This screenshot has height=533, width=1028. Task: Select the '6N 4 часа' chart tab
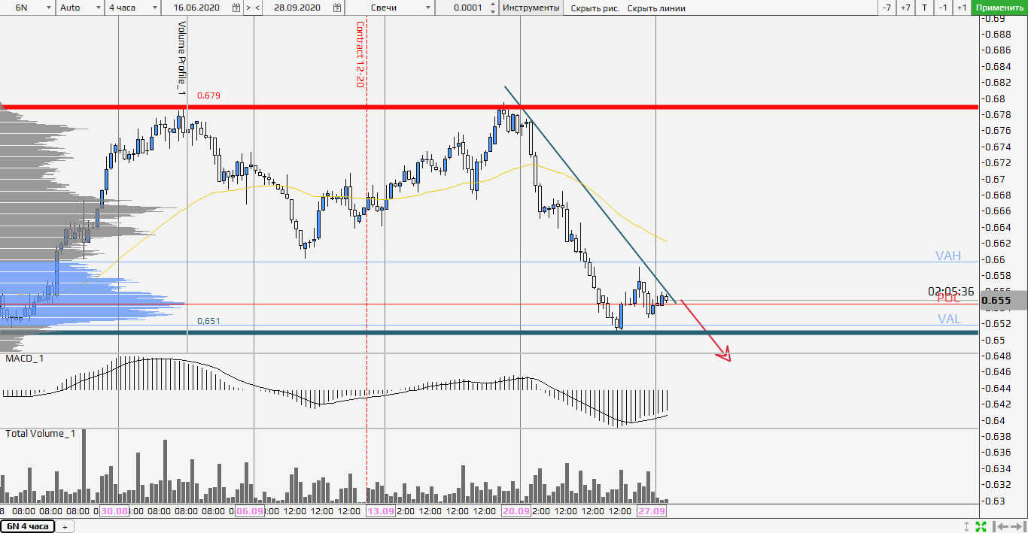27,526
